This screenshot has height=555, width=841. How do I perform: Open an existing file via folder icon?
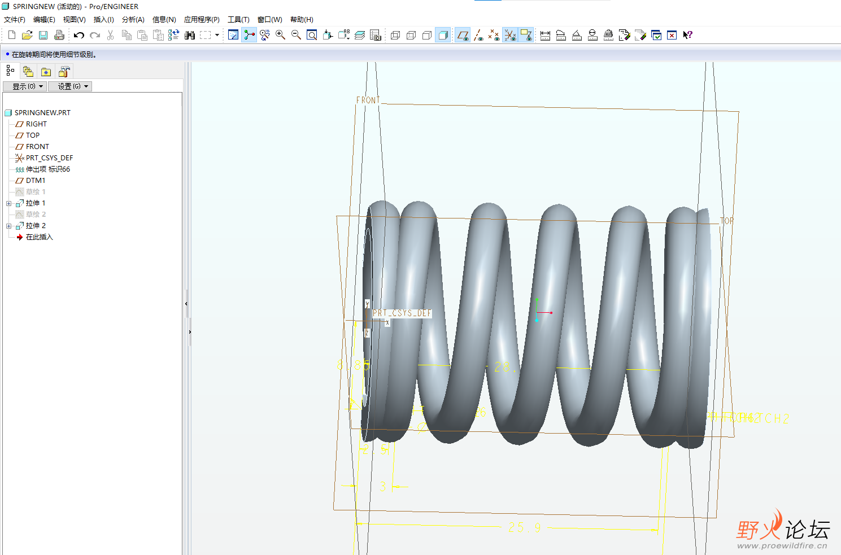click(x=27, y=35)
